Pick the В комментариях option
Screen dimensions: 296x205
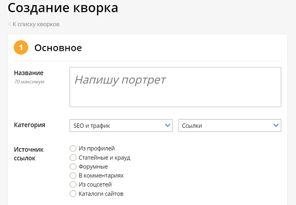click(x=74, y=175)
